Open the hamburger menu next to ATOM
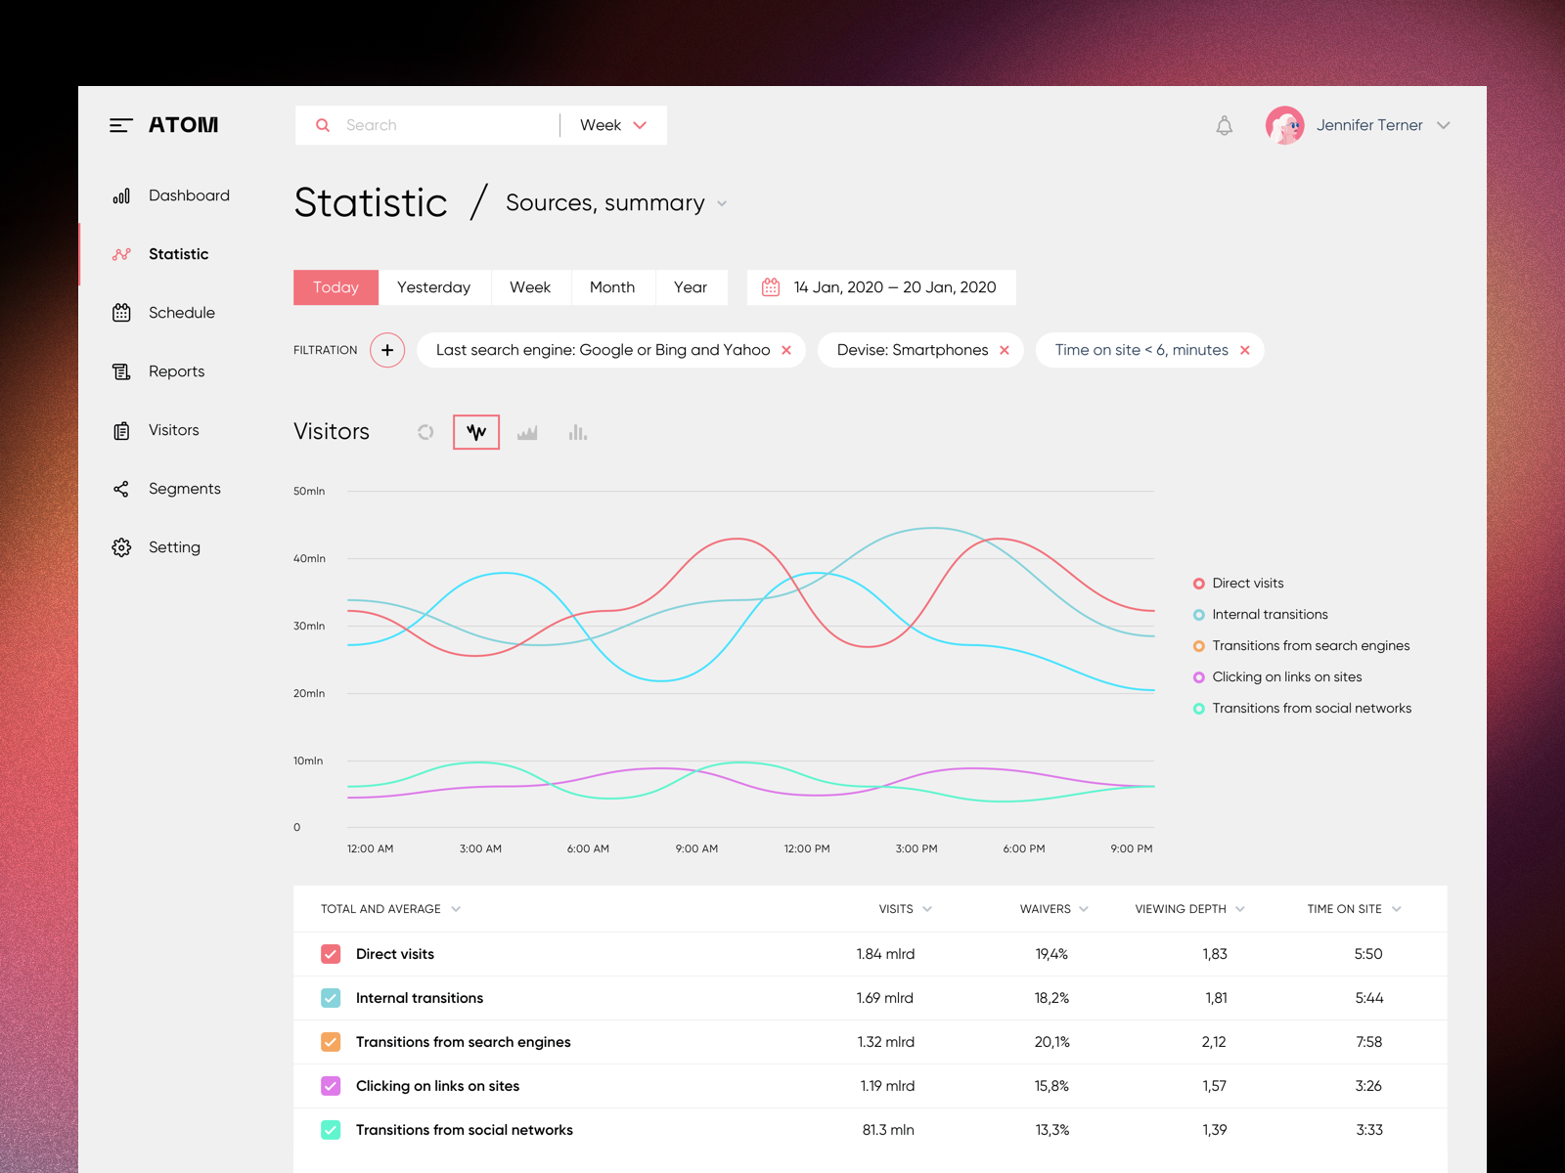1565x1173 pixels. [121, 125]
